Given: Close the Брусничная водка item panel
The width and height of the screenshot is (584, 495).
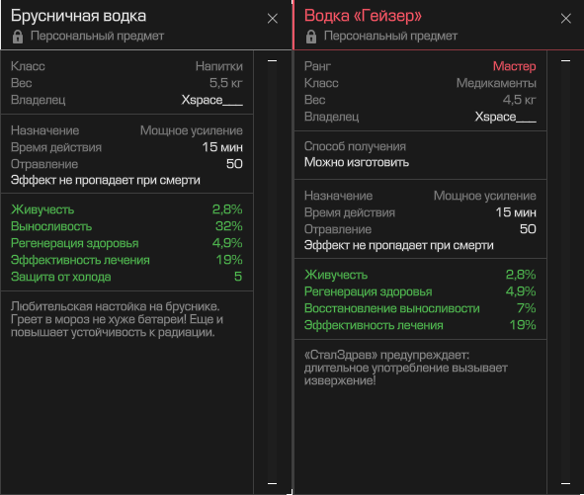Looking at the screenshot, I should pos(273,18).
